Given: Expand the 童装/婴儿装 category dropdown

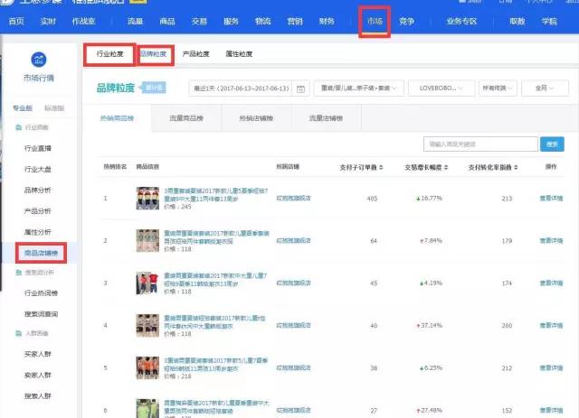Looking at the screenshot, I should pos(358,88).
